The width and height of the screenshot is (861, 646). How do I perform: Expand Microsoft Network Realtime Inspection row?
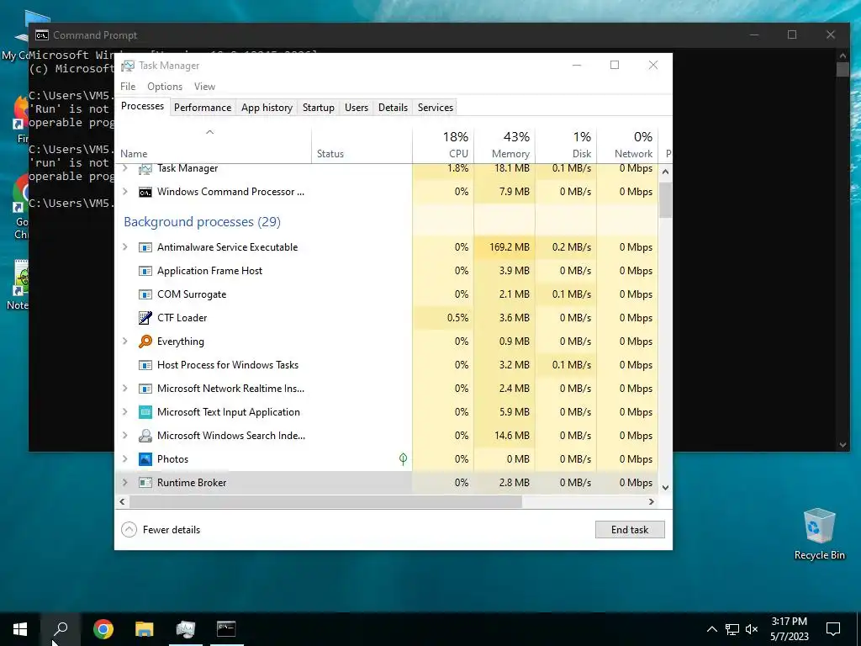point(125,389)
